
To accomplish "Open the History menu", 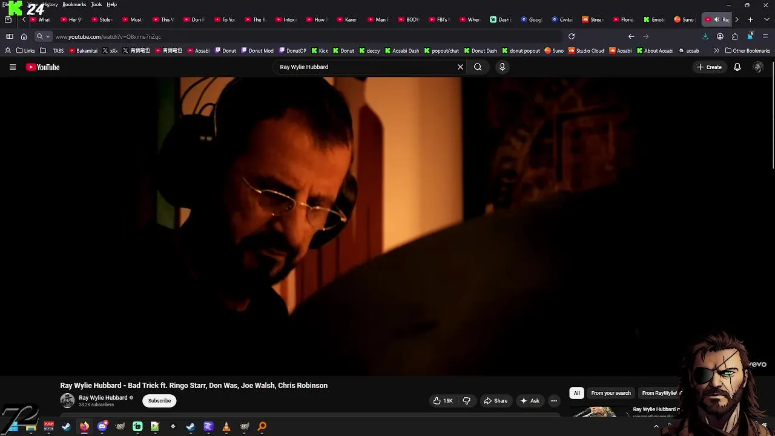I will (x=50, y=4).
